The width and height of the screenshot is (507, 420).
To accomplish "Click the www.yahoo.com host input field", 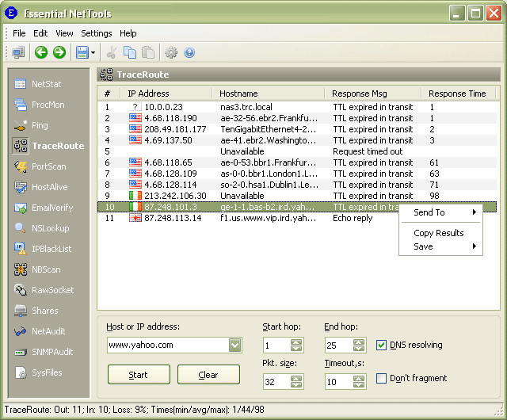I will [168, 346].
